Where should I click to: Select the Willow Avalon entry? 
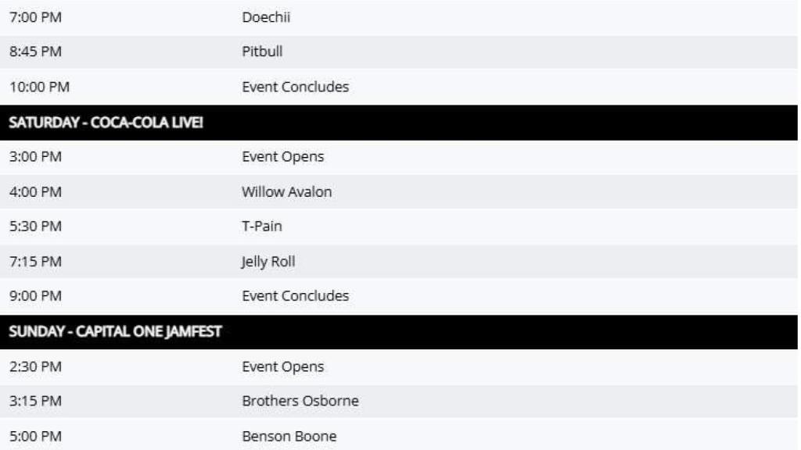pos(286,191)
